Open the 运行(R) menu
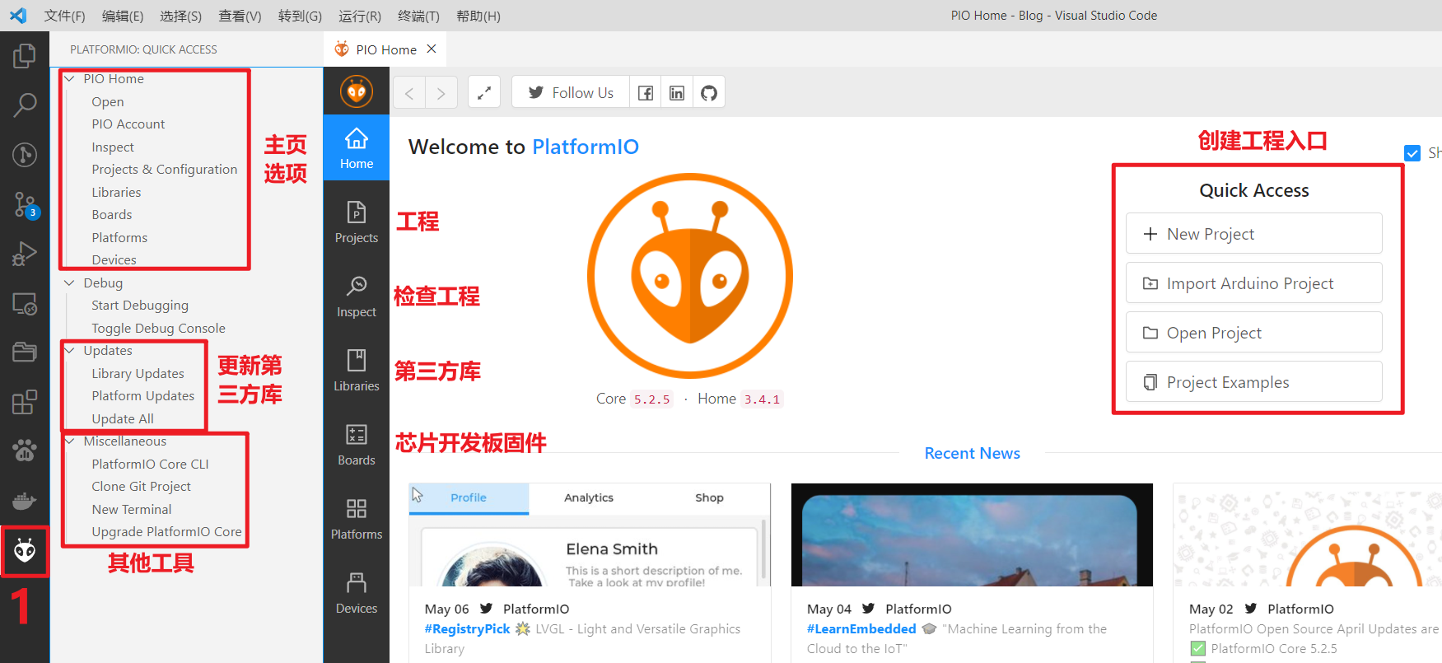 coord(360,16)
